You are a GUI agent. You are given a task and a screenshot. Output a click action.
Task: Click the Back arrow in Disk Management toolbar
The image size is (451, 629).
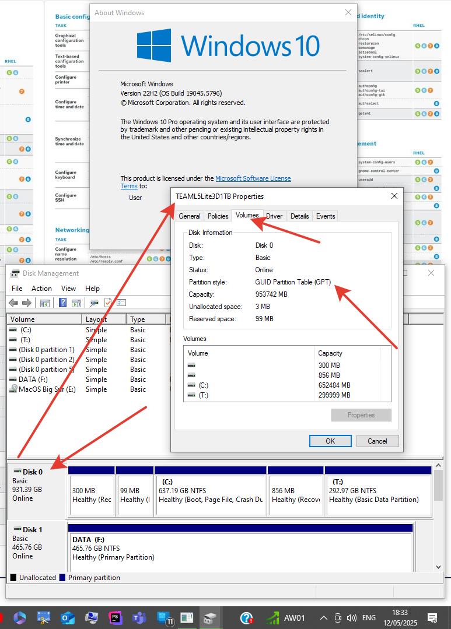pyautogui.click(x=13, y=303)
